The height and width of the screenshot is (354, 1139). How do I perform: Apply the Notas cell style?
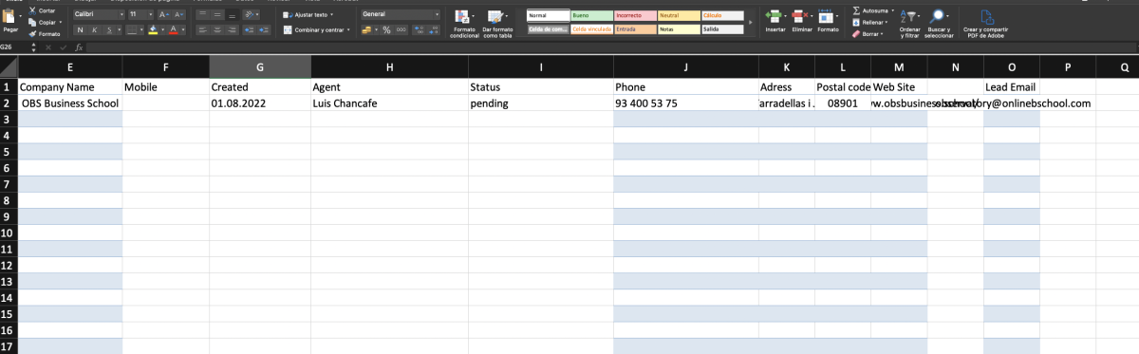coord(679,29)
